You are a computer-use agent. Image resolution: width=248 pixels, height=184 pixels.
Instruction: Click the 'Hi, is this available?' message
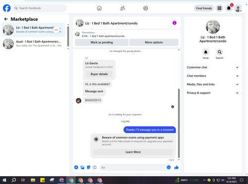97,84
